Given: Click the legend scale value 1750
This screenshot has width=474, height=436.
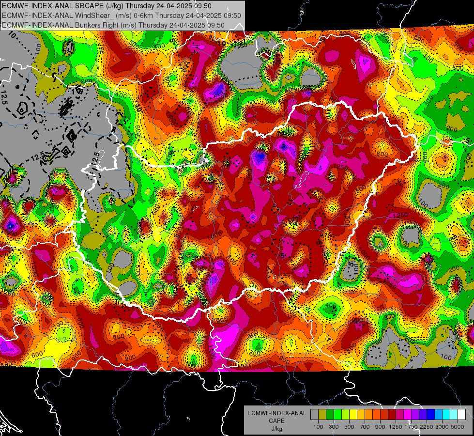Looking at the screenshot, I should tap(411, 427).
